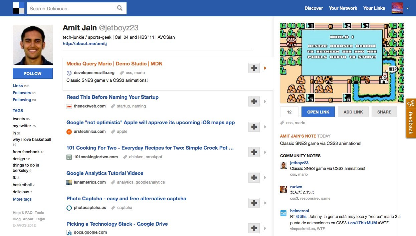Click the ADD LINK button
Image resolution: width=416 pixels, height=236 pixels.
pyautogui.click(x=353, y=112)
